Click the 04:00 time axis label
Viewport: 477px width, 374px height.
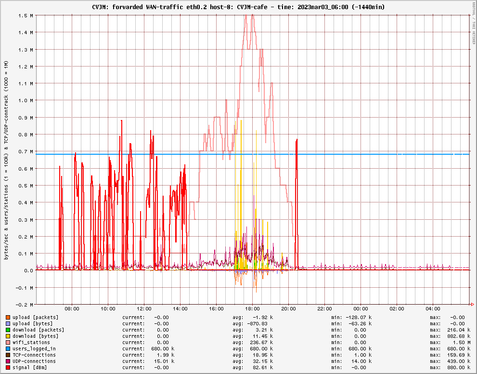[x=433, y=309]
